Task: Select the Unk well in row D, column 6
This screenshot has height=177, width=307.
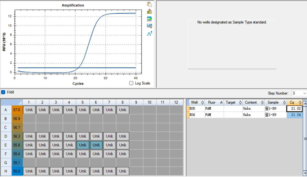Action: pyautogui.click(x=96, y=136)
